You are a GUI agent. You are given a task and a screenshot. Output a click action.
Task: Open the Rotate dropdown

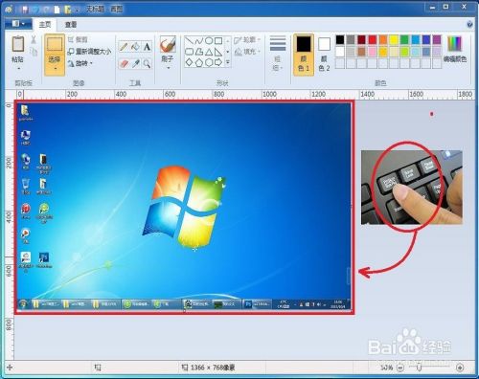pos(80,63)
